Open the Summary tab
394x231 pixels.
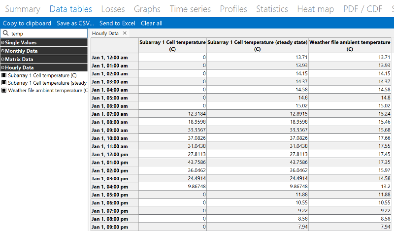coord(22,9)
